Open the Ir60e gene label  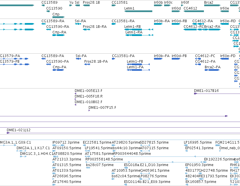tap(224, 8)
